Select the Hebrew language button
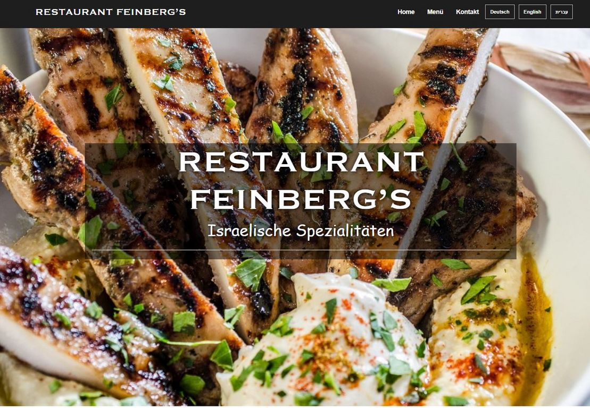The width and height of the screenshot is (590, 408). coord(561,12)
